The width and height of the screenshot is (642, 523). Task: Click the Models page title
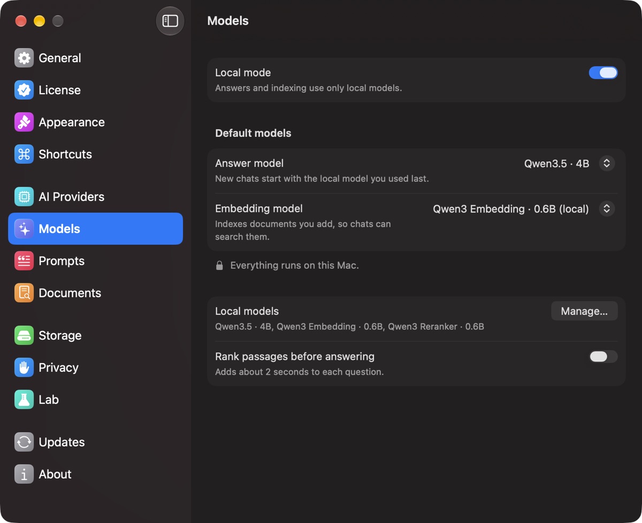(228, 21)
